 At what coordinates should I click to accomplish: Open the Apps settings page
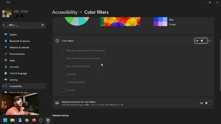click(x=24, y=60)
